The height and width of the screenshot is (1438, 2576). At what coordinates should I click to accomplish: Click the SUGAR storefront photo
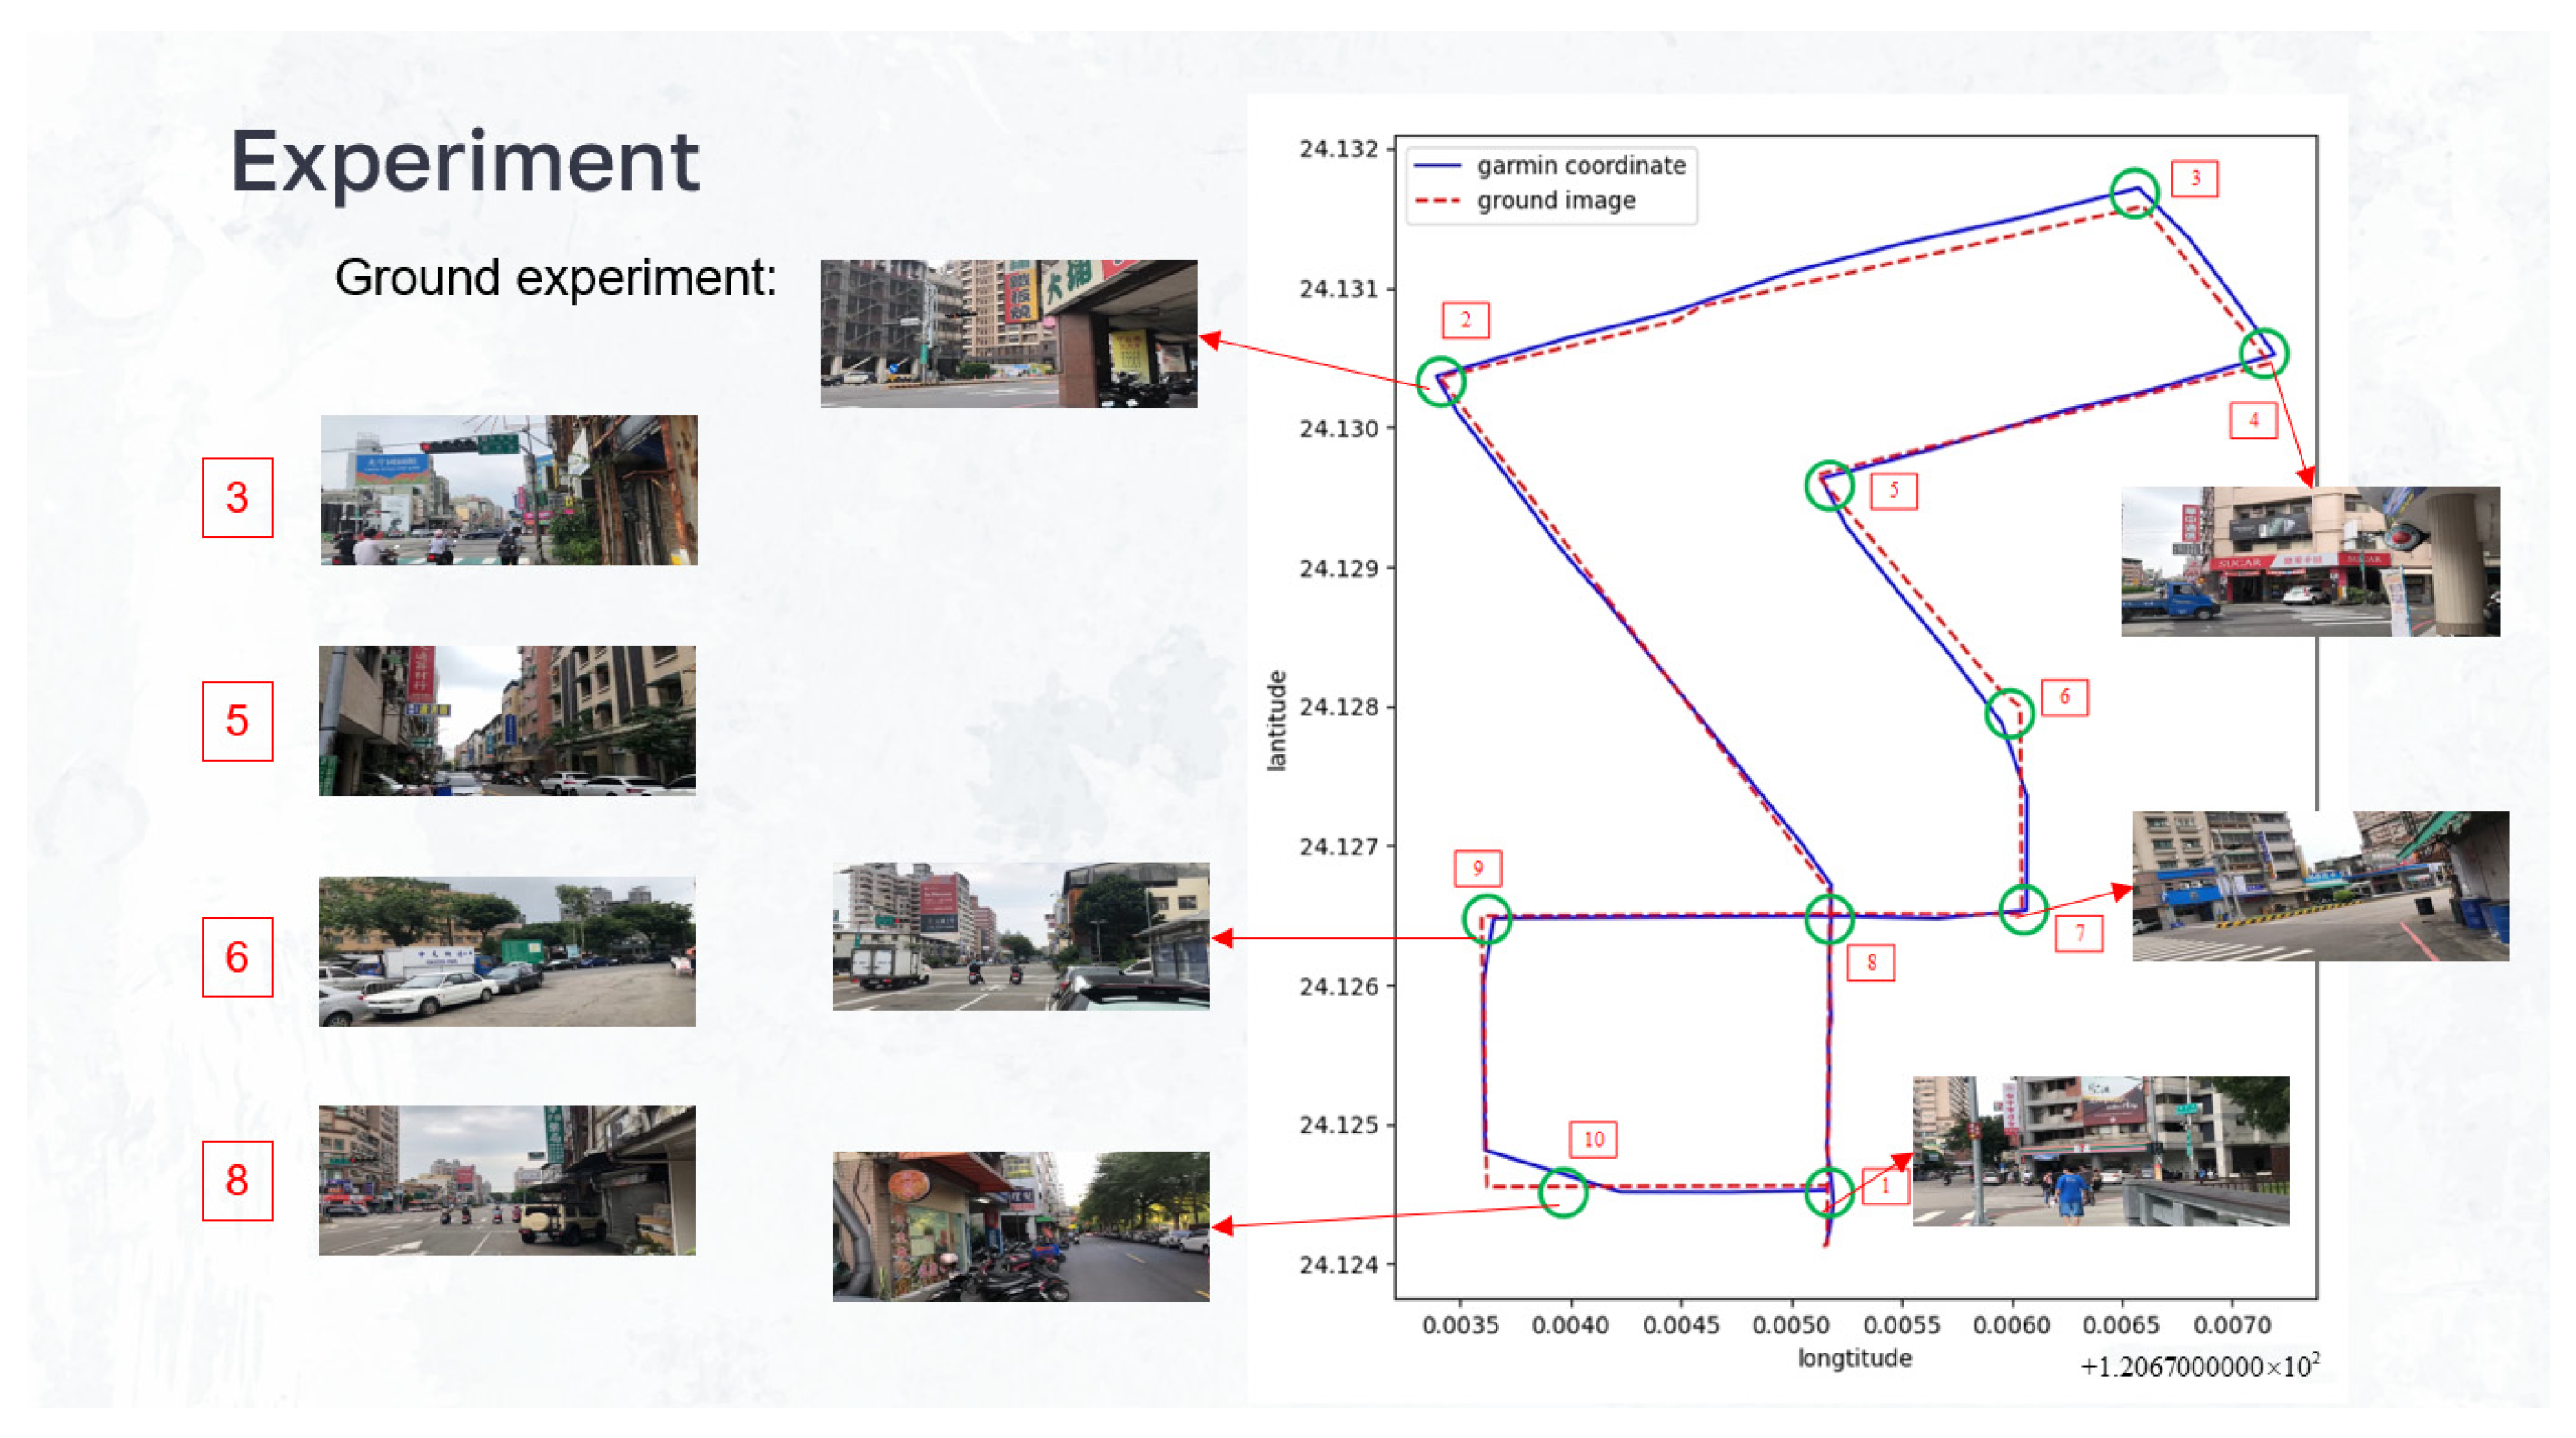pos(2310,562)
